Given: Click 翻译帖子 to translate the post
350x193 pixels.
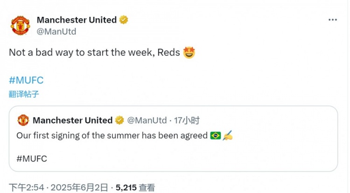Looking at the screenshot, I should (24, 94).
